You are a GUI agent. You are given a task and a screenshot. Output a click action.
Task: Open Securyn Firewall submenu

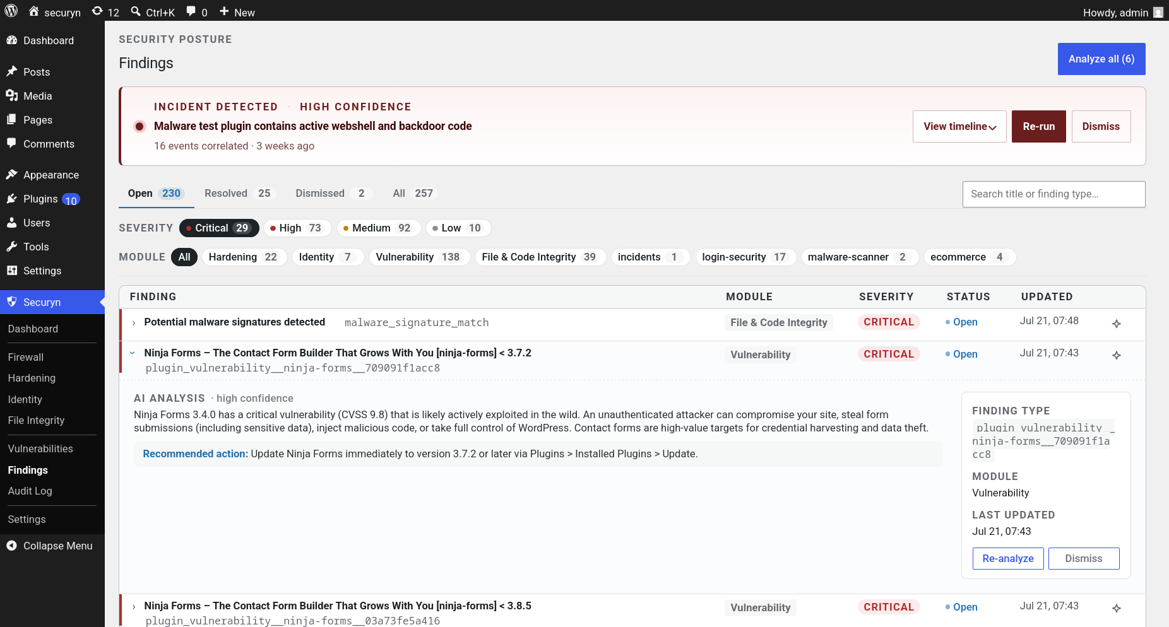click(x=26, y=357)
